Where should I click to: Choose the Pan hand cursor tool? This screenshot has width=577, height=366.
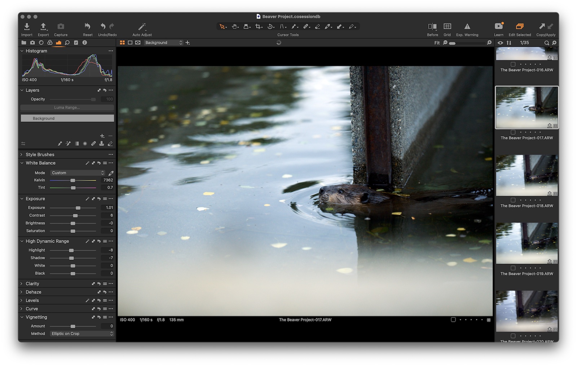tap(235, 26)
